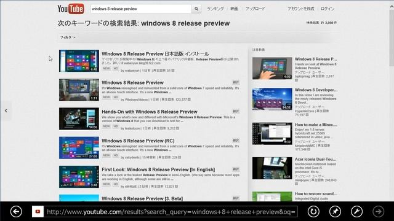
Task: Open 'First Look: Windows 8 Release Preview [In English]'
Action: pyautogui.click(x=158, y=169)
